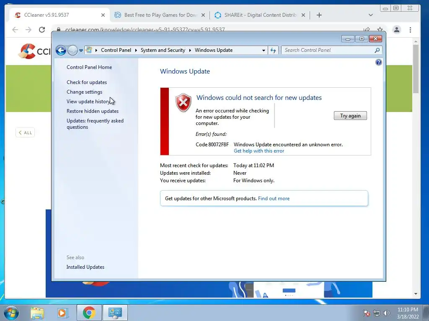The width and height of the screenshot is (429, 321).
Task: Minimize the Windows Update window
Action: point(348,39)
